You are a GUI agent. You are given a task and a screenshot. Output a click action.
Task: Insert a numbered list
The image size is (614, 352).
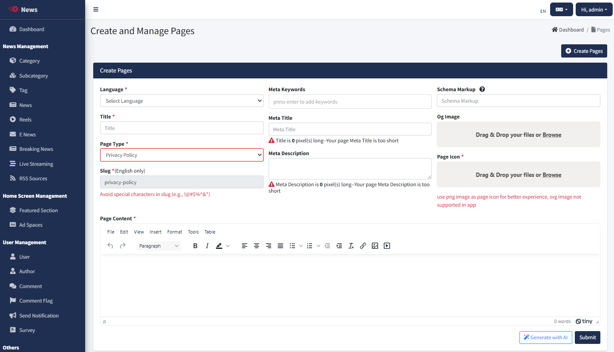point(310,246)
